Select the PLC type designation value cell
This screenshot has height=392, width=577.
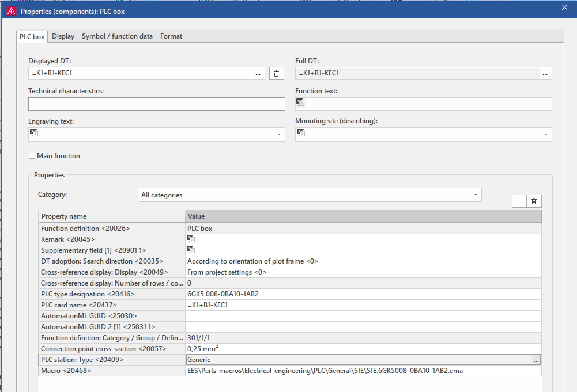point(363,294)
